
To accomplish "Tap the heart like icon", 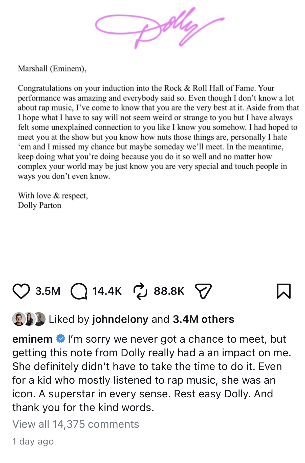I will point(21,291).
